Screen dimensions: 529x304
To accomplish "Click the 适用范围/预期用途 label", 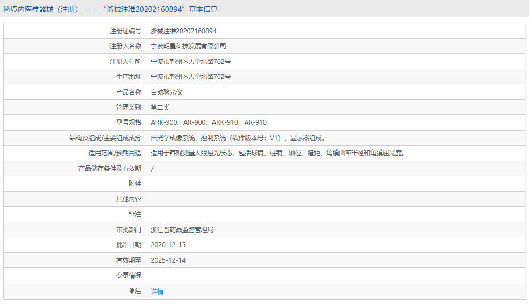I will [x=115, y=153].
